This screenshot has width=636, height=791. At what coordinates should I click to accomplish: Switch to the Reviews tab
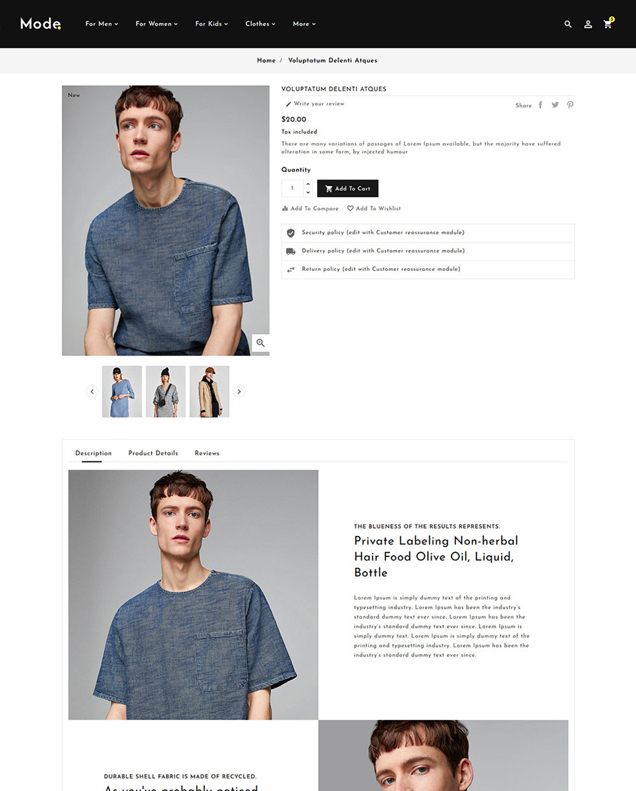pyautogui.click(x=207, y=453)
